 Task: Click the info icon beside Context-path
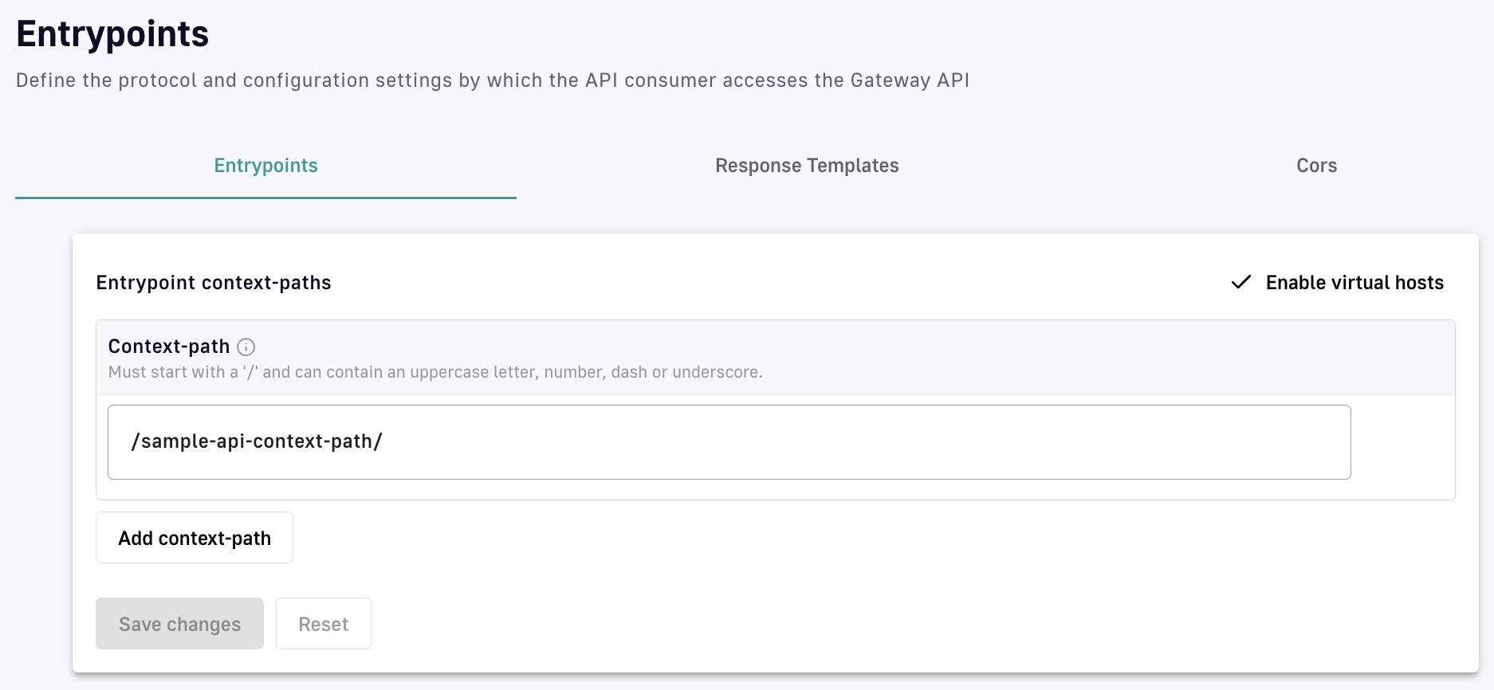pos(246,347)
